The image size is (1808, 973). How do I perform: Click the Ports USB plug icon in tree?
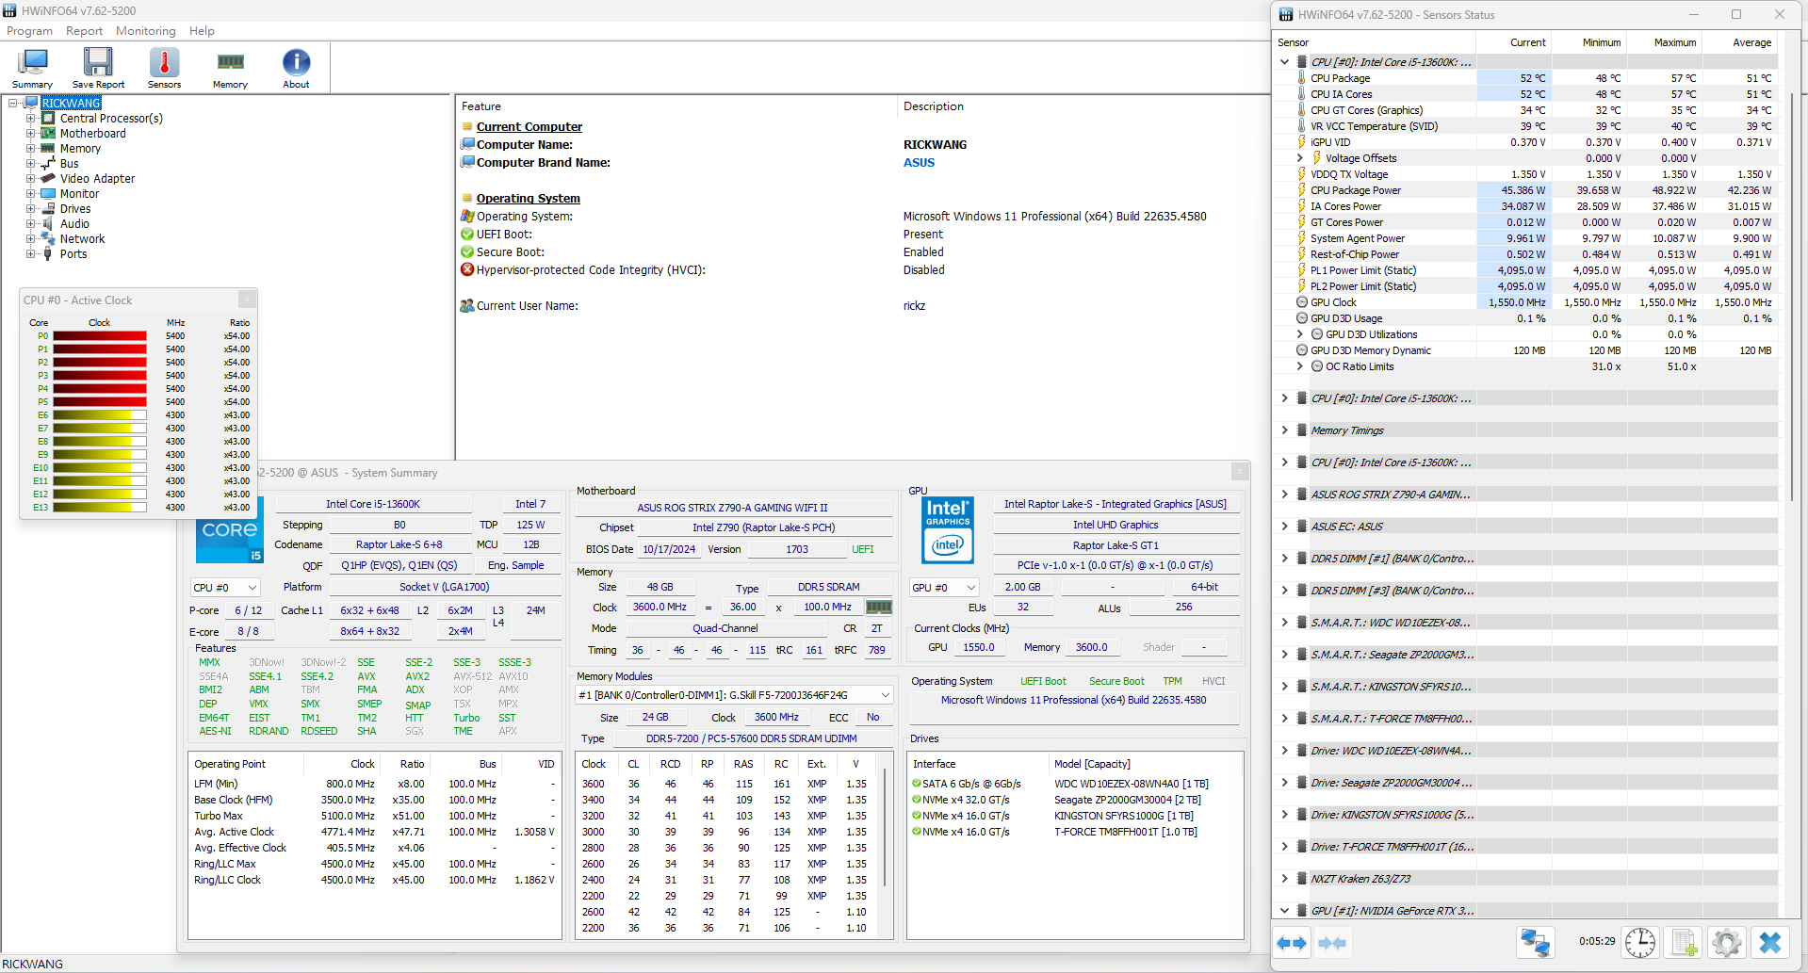[x=48, y=254]
